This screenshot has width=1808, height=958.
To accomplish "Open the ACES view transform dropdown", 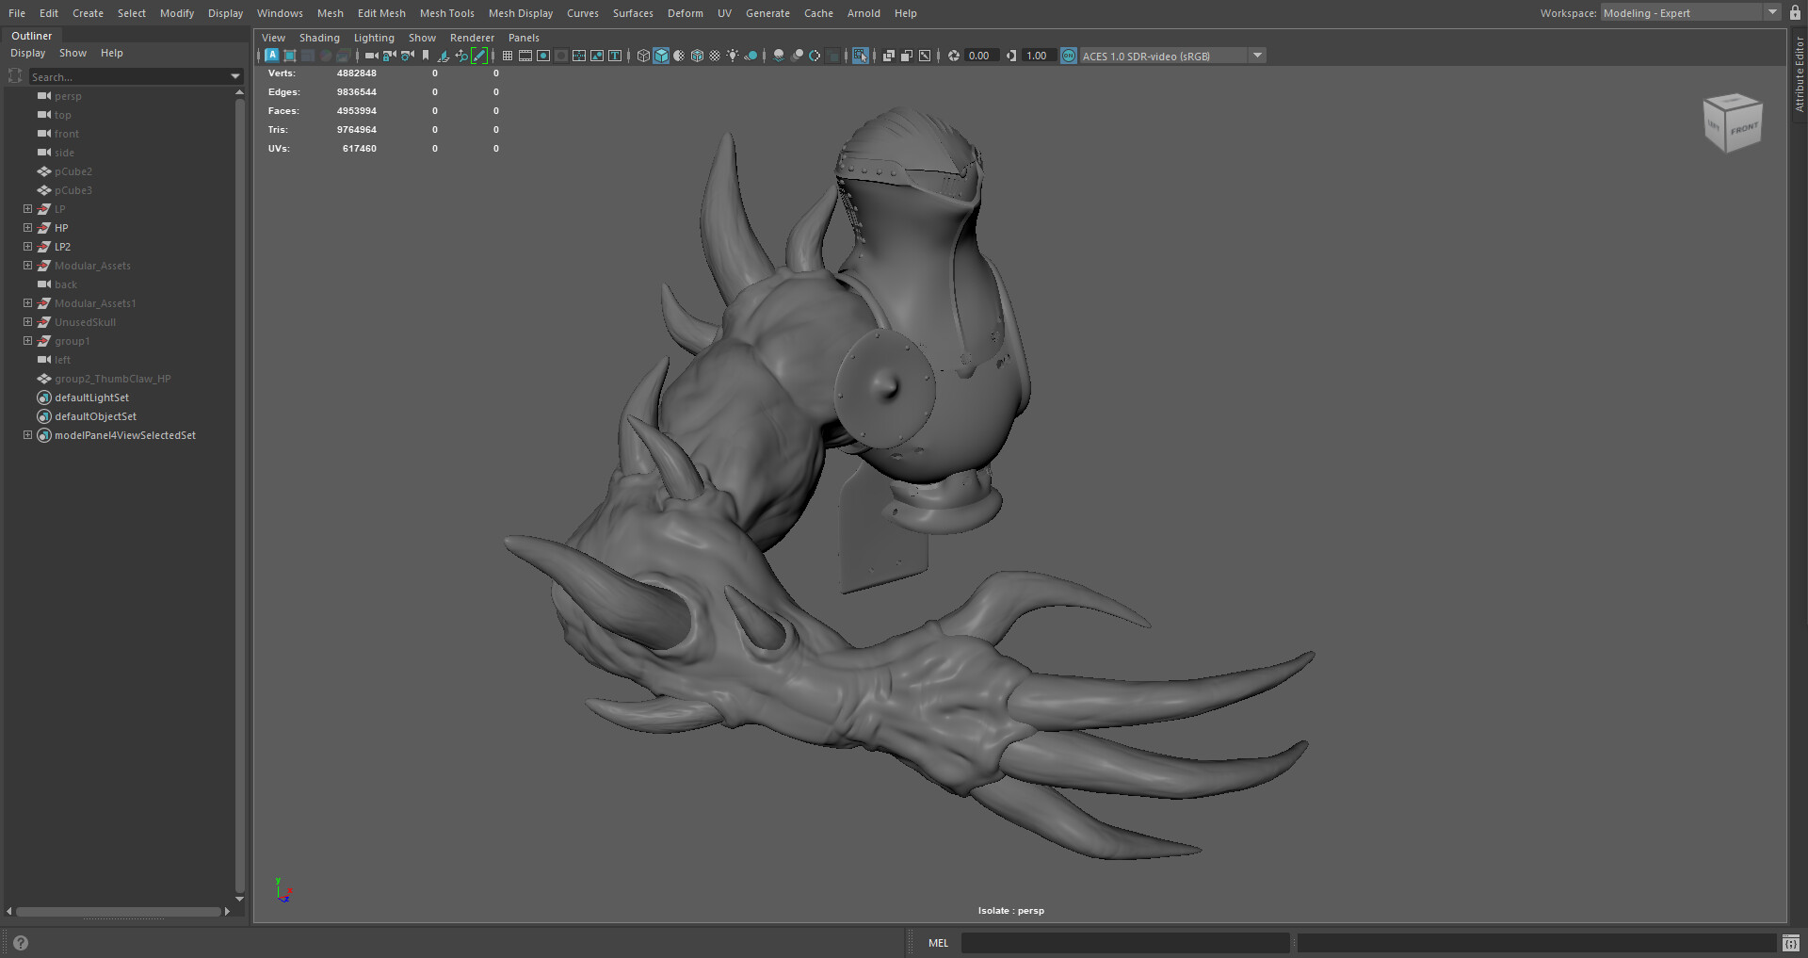I will point(1257,56).
